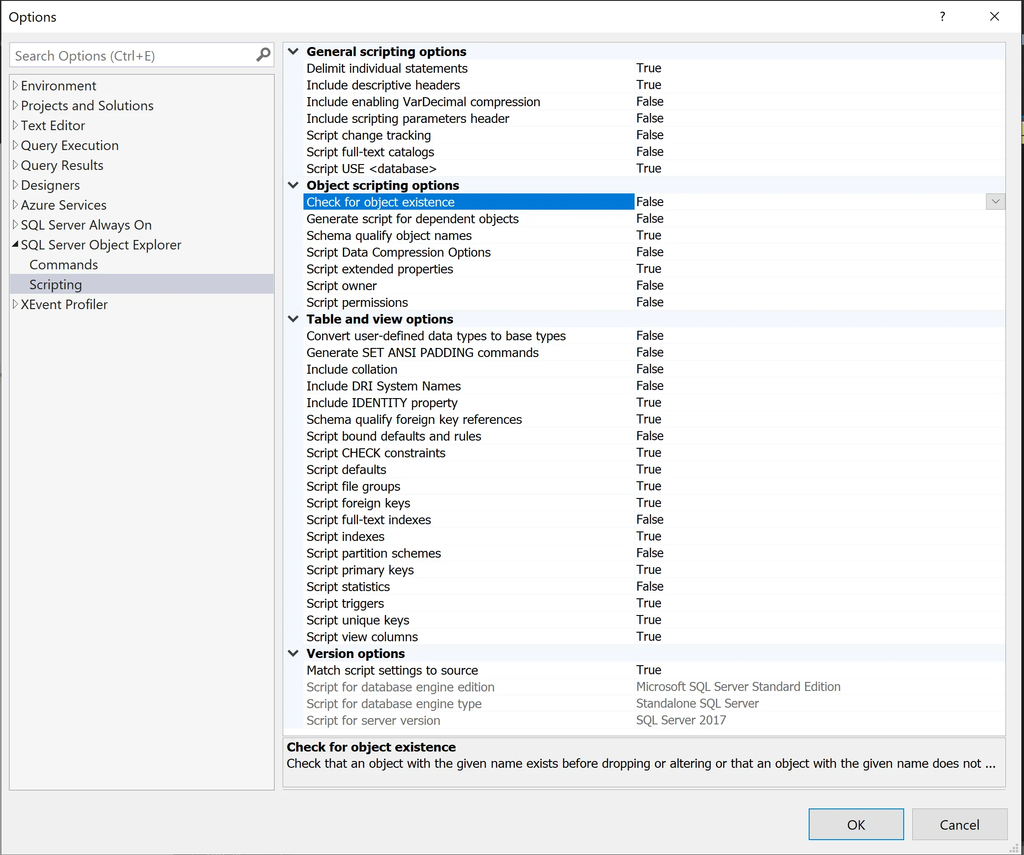
Task: Expand the XEvent Profiler node
Action: 15,304
